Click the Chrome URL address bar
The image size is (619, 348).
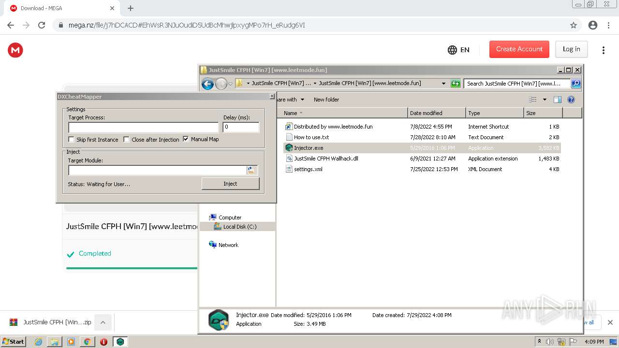coord(309,25)
